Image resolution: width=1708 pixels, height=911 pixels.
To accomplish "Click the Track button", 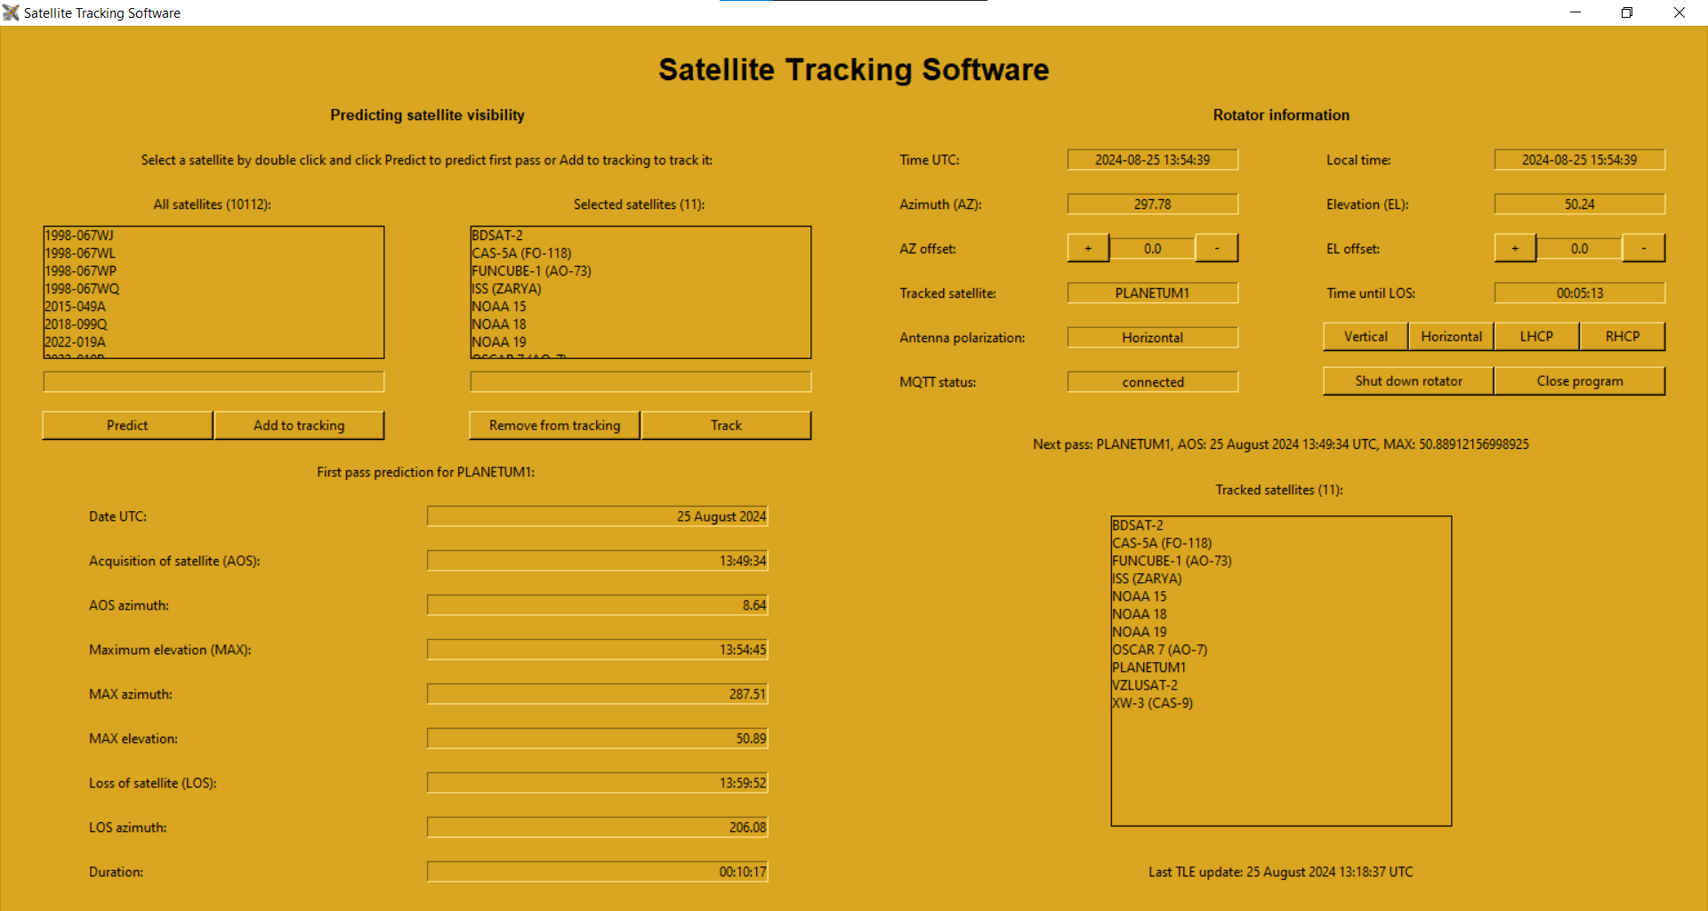I will point(726,425).
